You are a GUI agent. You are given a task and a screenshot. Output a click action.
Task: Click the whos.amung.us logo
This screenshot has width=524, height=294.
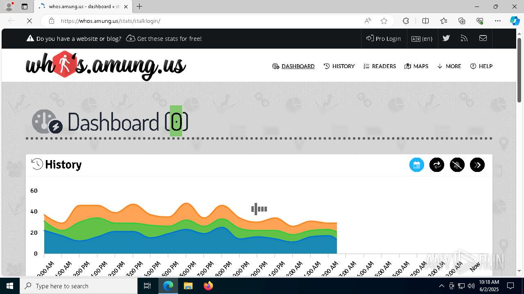(x=106, y=65)
